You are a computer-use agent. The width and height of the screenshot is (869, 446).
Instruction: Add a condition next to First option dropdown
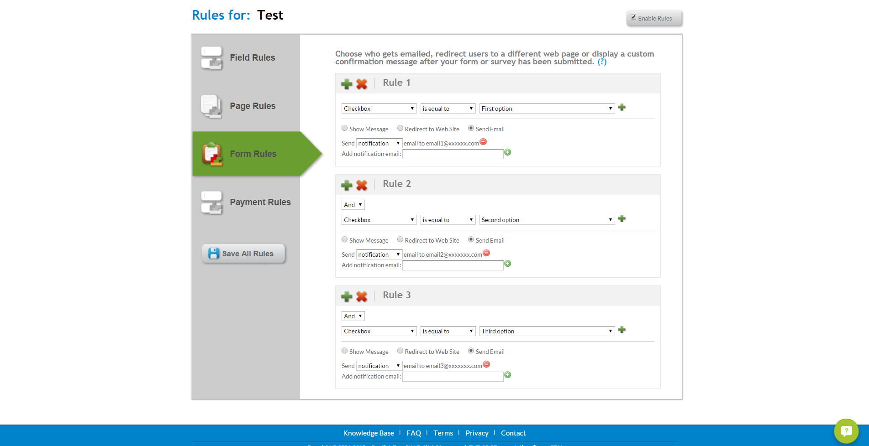(x=622, y=108)
